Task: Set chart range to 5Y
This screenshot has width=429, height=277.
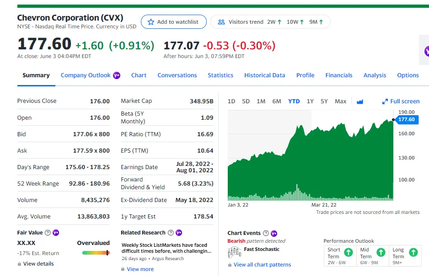Action: click(324, 101)
